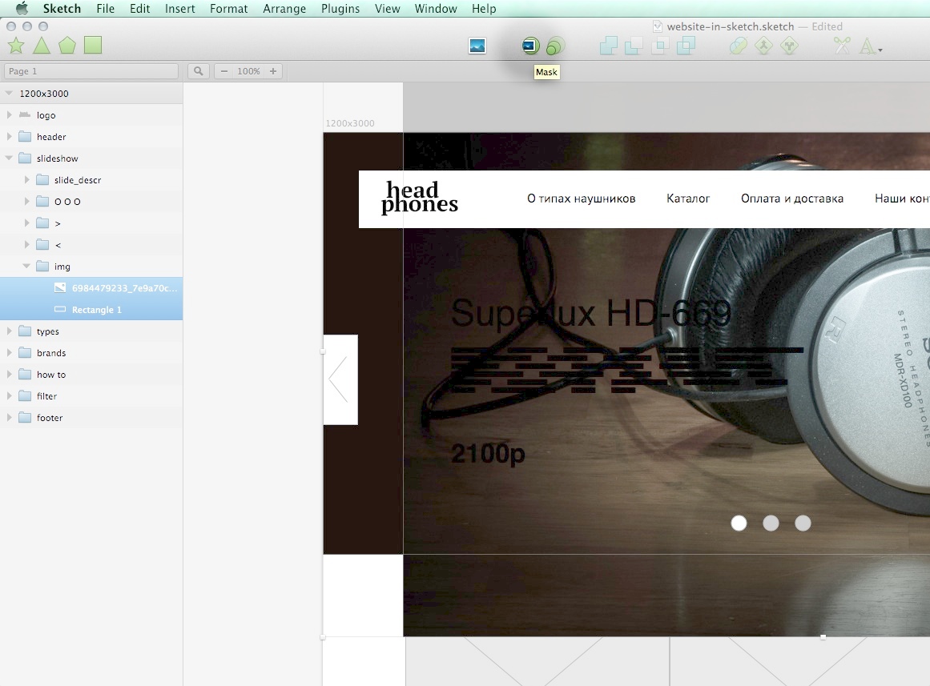Select the Triangle shape tool
Viewport: 930px width, 686px height.
tap(42, 46)
